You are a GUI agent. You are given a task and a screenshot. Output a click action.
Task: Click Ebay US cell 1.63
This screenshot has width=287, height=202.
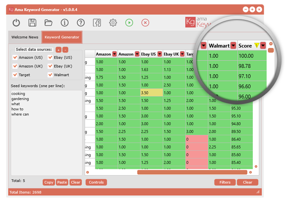click(x=152, y=70)
